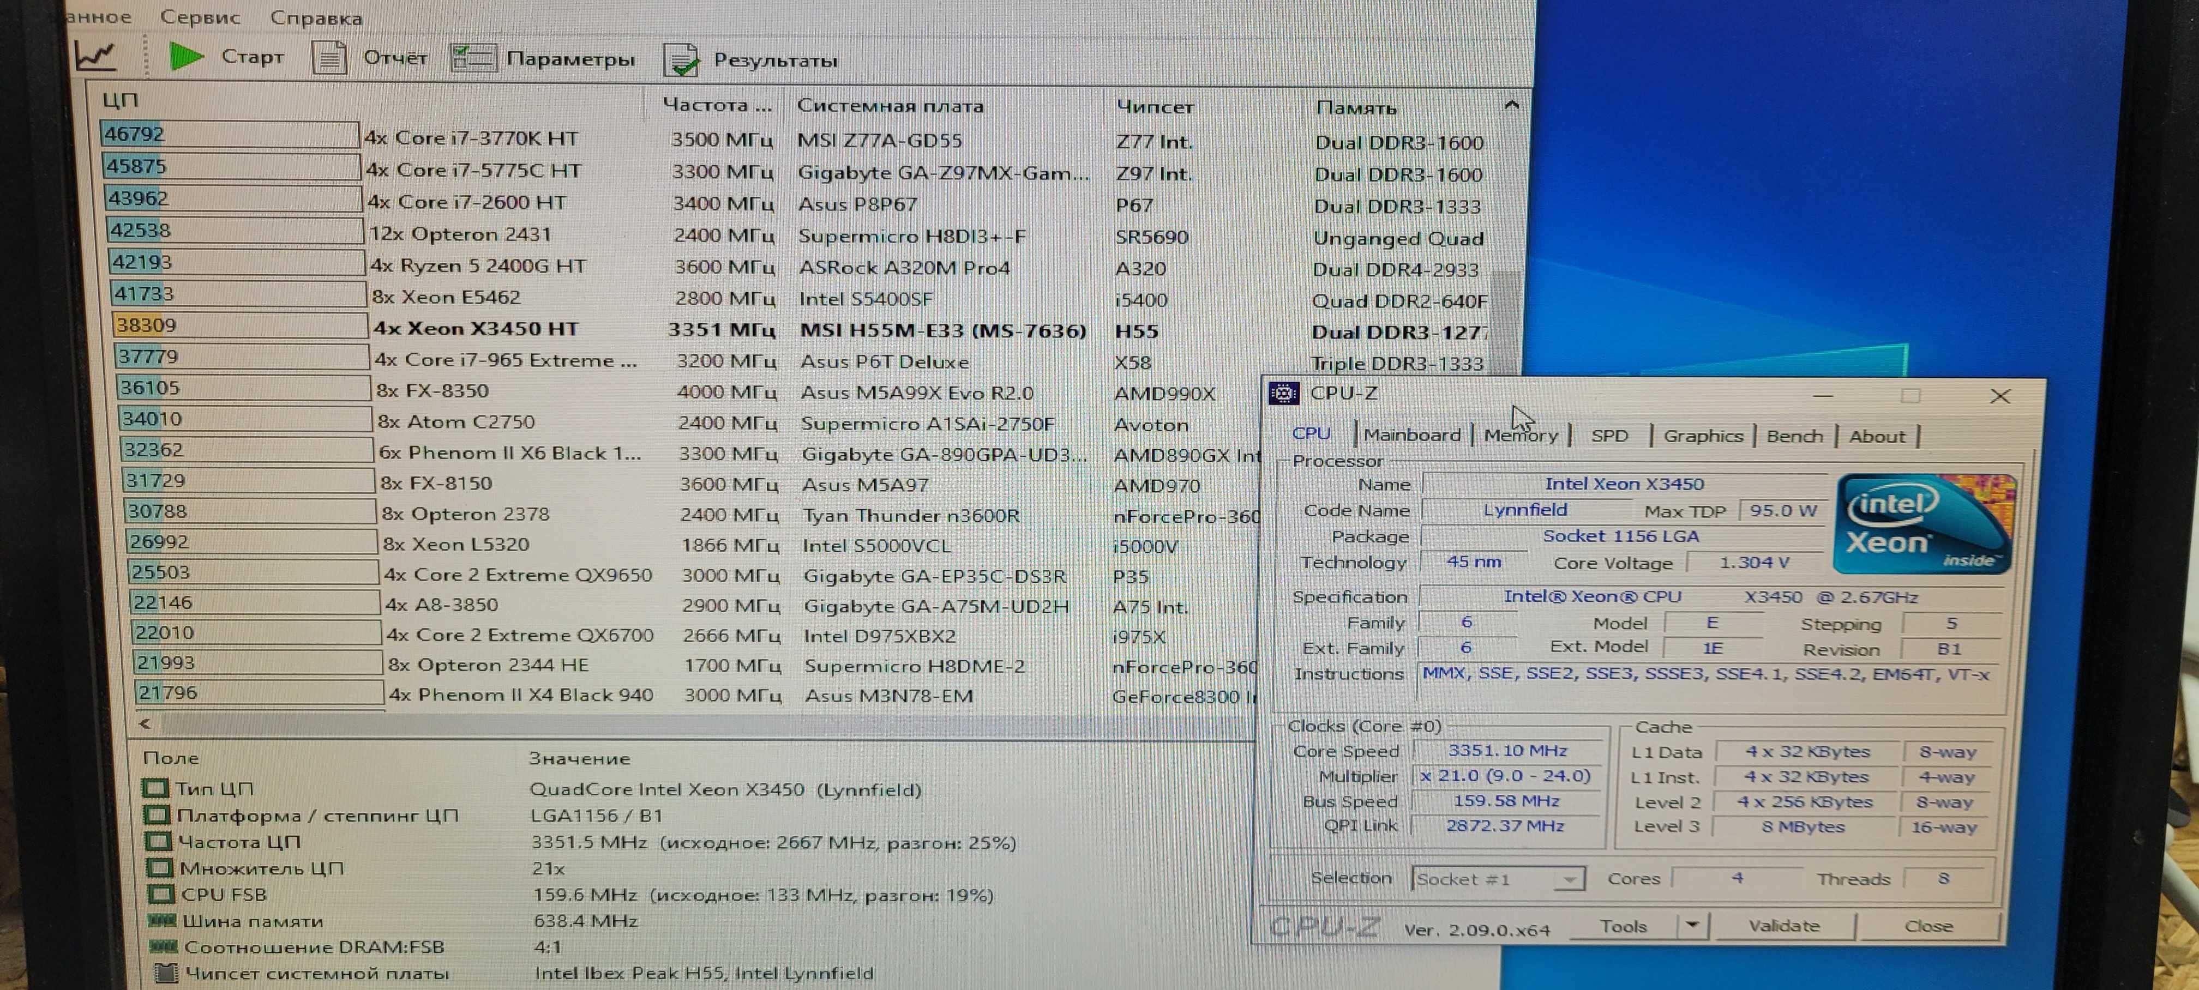Click the Intel Xeon inside logo
Image resolution: width=2199 pixels, height=990 pixels.
[1925, 524]
